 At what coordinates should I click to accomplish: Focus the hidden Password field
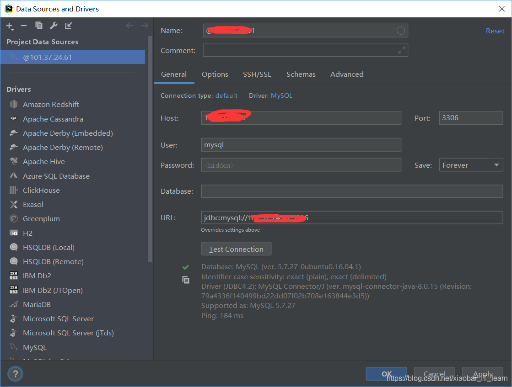click(301, 165)
